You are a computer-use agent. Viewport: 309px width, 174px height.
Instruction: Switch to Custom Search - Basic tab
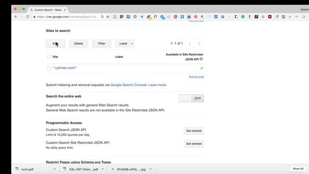coord(48,10)
